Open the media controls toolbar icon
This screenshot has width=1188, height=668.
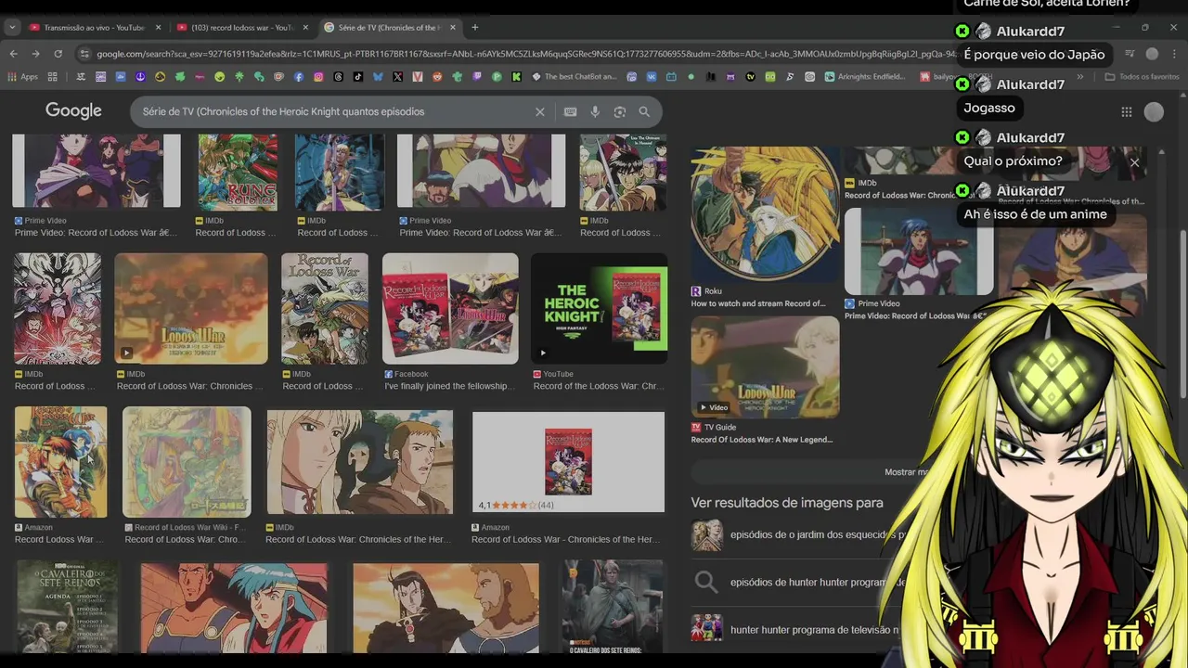click(1130, 54)
